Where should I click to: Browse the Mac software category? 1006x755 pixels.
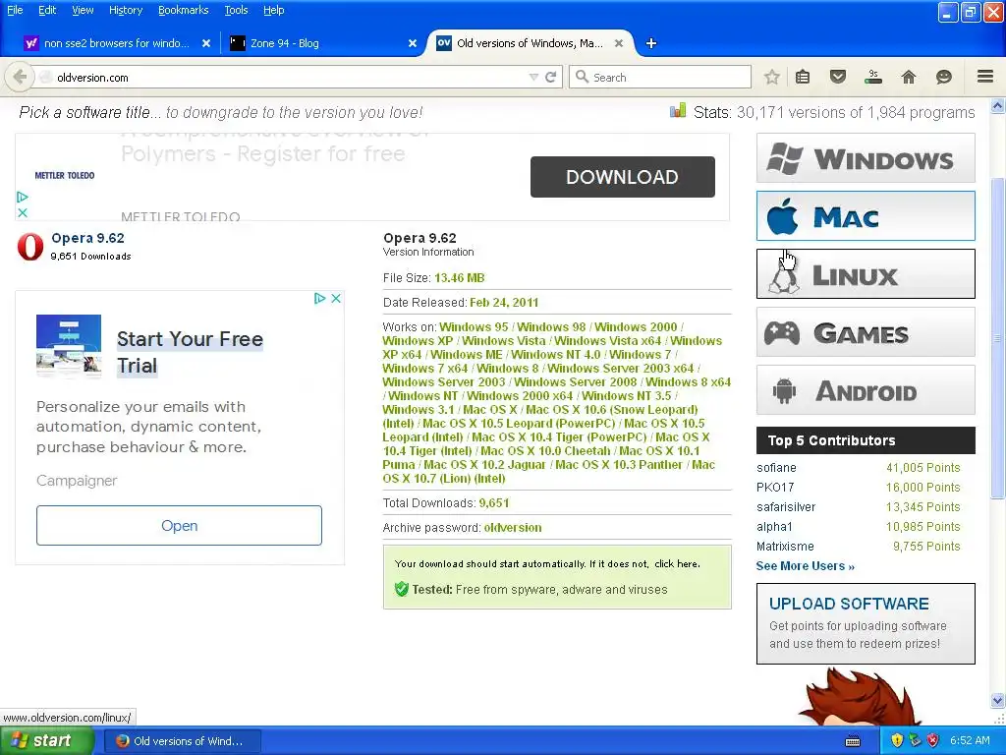click(x=866, y=215)
